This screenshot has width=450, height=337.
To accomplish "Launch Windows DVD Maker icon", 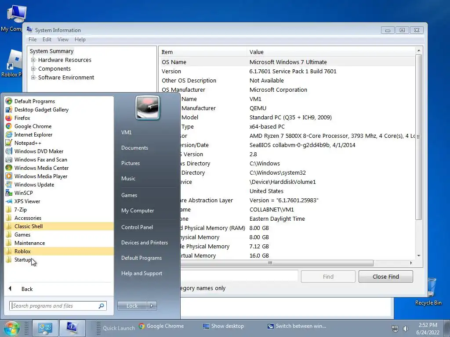I will pyautogui.click(x=9, y=151).
